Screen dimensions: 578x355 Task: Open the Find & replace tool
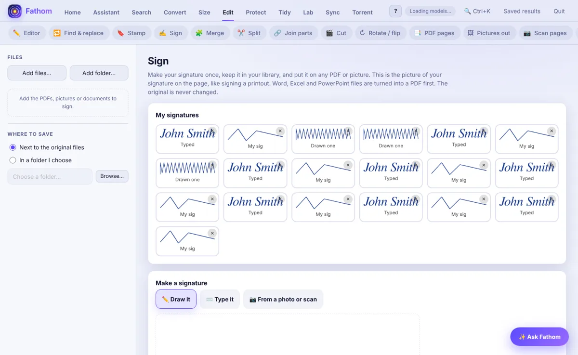click(79, 33)
